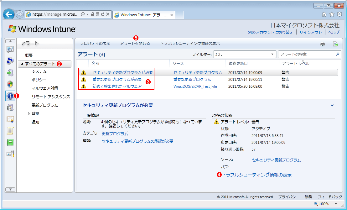
Task: Refresh the page with the reload icon
Action: point(103,14)
